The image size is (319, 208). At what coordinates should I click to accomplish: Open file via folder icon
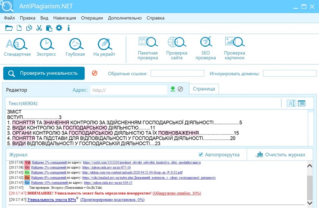(x=9, y=28)
